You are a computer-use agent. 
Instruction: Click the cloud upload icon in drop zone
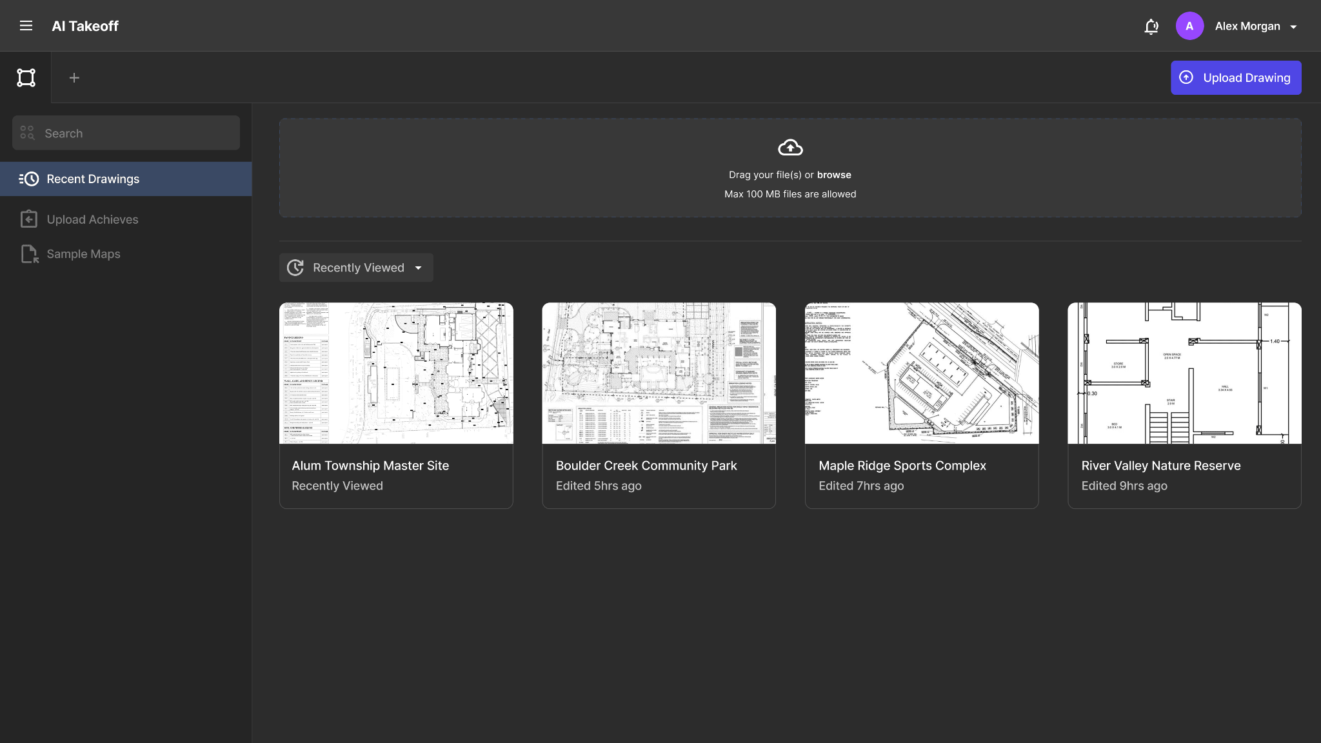click(x=790, y=148)
